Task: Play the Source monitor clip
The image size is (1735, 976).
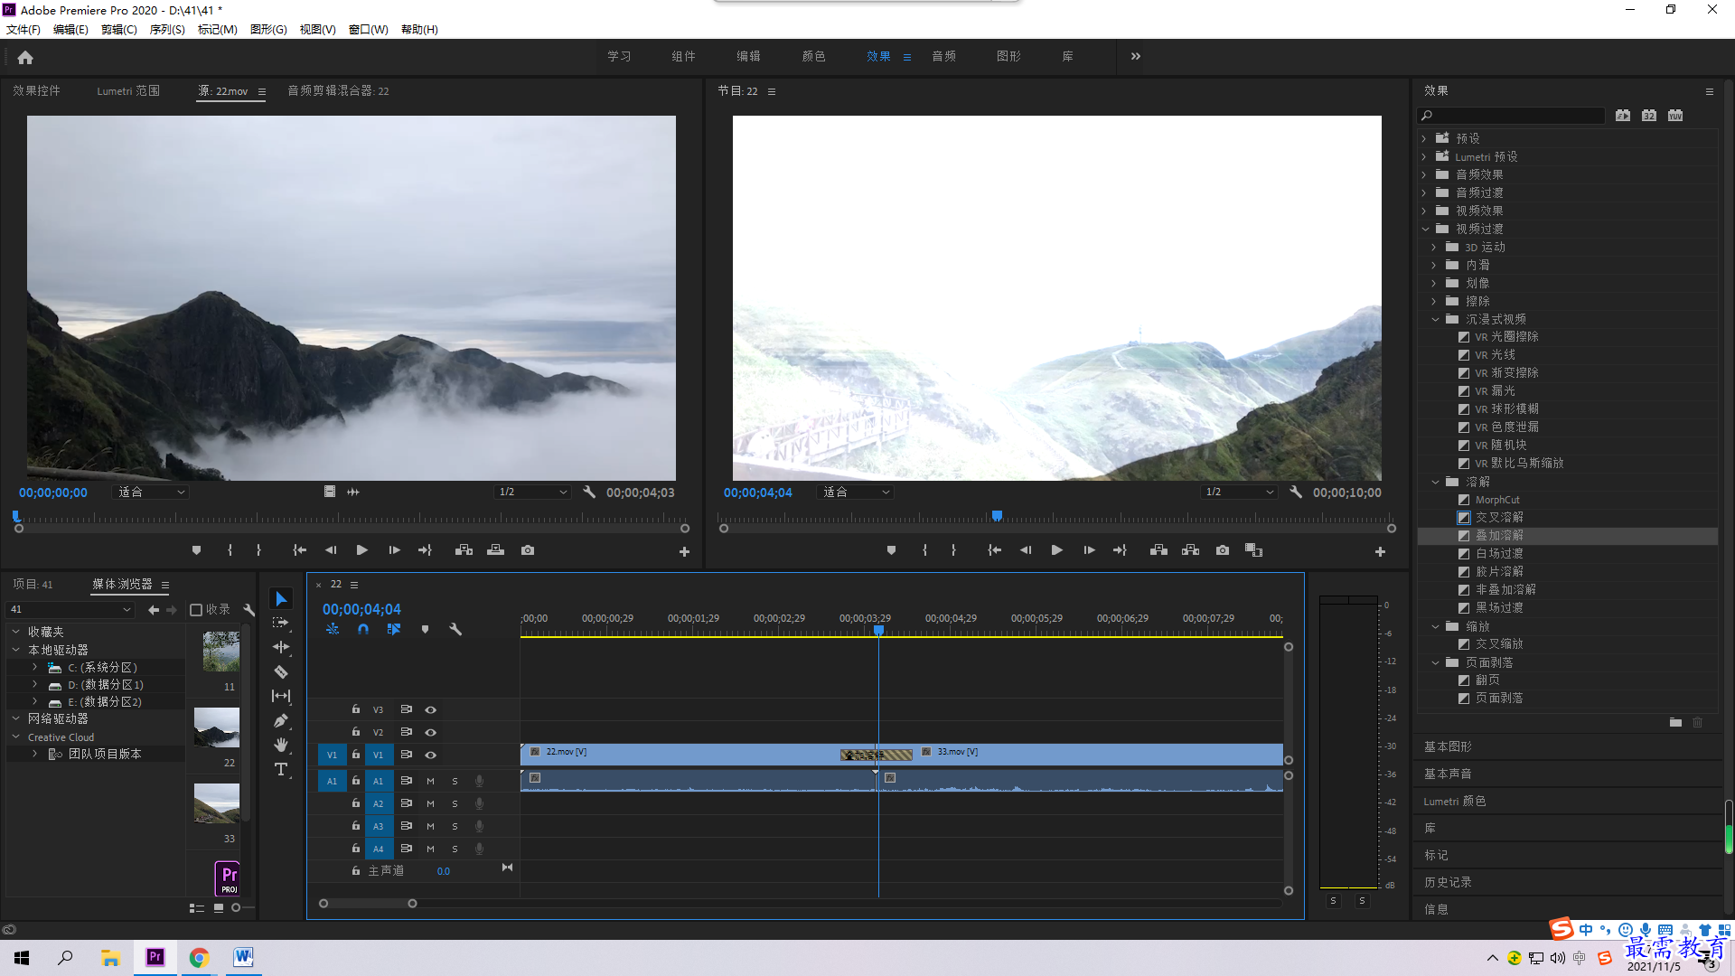Action: pyautogui.click(x=362, y=550)
